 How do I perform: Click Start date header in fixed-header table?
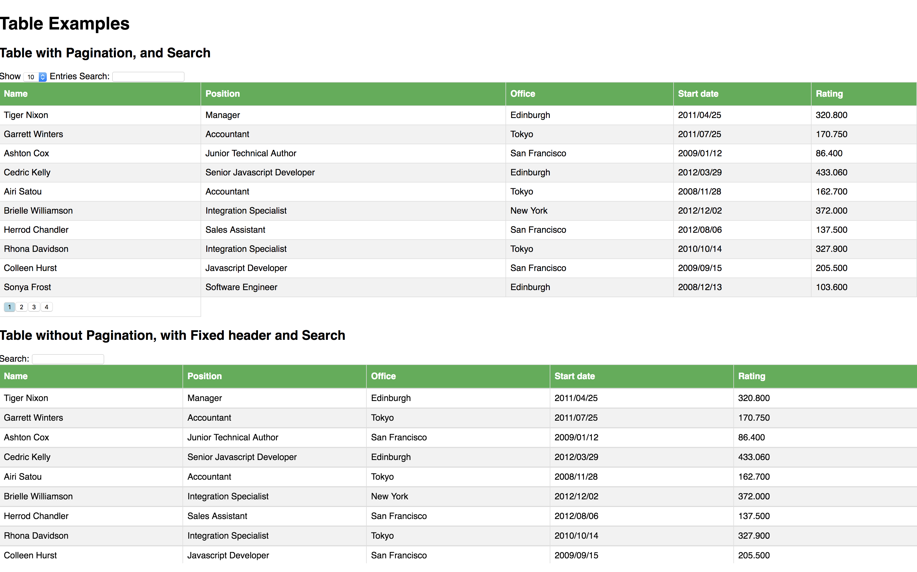point(574,376)
